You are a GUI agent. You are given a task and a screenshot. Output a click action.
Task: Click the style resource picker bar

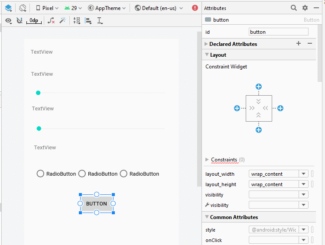click(312, 229)
